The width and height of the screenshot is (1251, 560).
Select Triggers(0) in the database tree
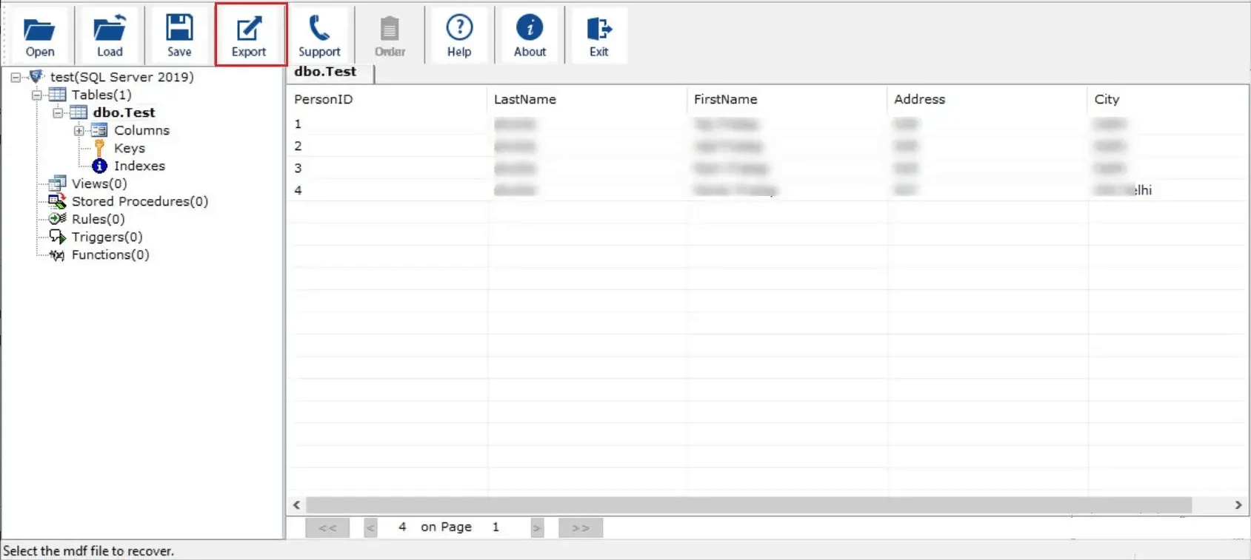pos(107,237)
